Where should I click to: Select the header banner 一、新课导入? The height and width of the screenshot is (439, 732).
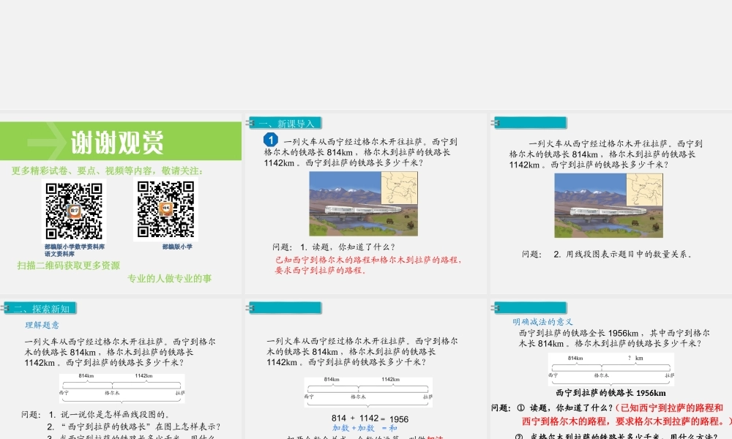pyautogui.click(x=286, y=122)
